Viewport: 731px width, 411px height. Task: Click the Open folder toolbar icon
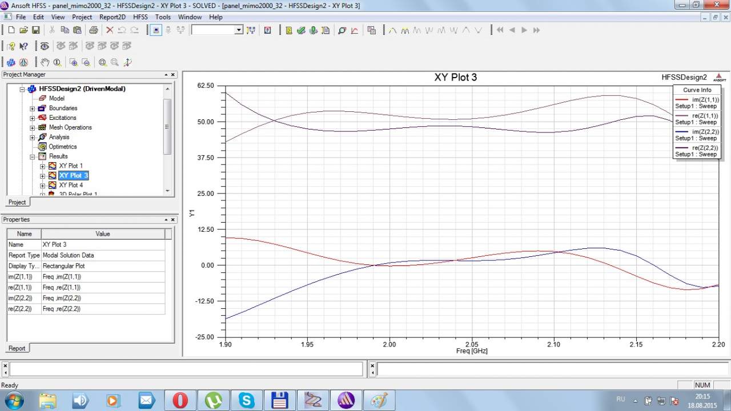click(23, 30)
